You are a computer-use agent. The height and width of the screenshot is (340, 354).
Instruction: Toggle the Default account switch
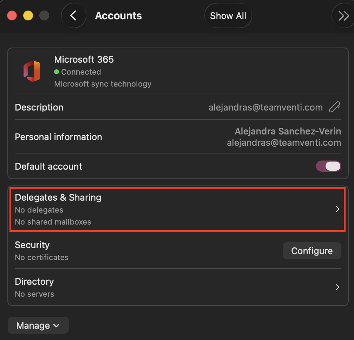[x=328, y=166]
